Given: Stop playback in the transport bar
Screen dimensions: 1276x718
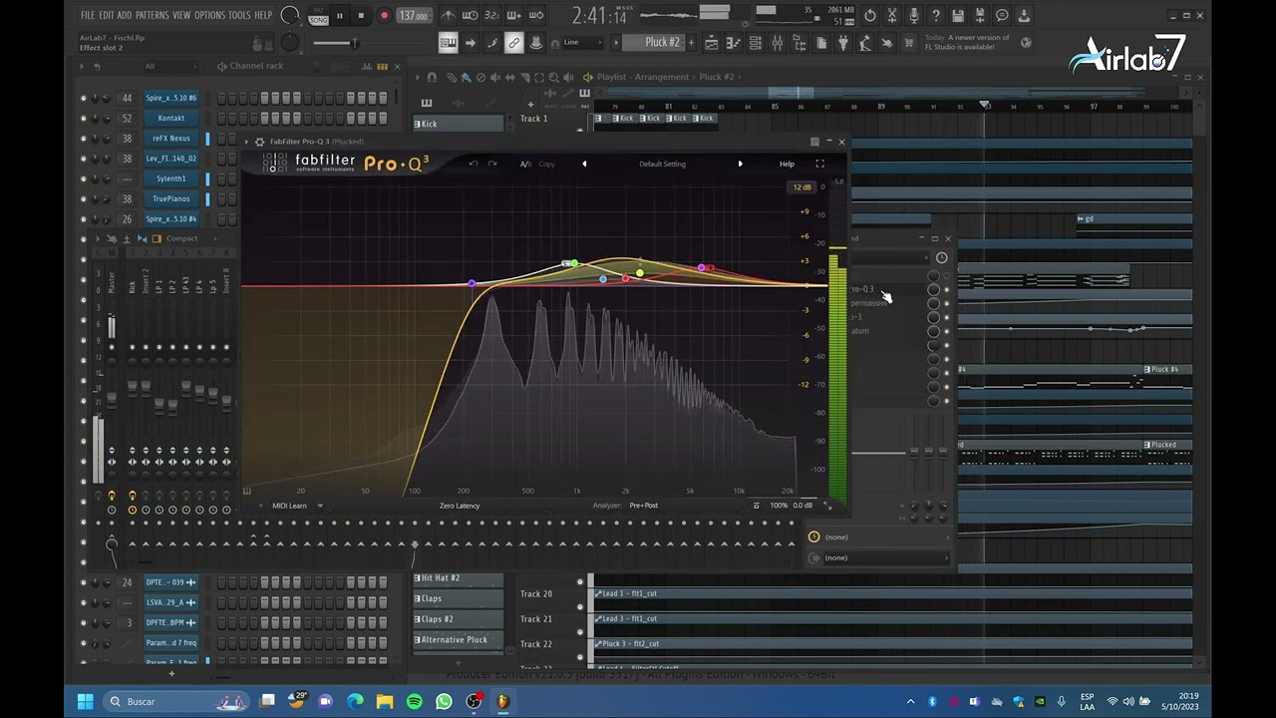Looking at the screenshot, I should [x=361, y=16].
